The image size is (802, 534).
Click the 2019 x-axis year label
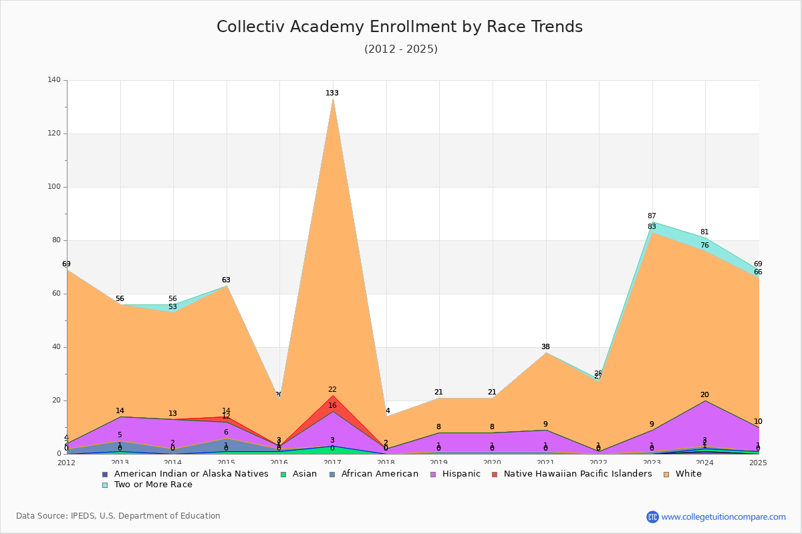pos(438,463)
